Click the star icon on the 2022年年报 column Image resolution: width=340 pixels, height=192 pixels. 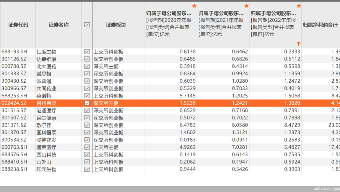tap(299, 6)
